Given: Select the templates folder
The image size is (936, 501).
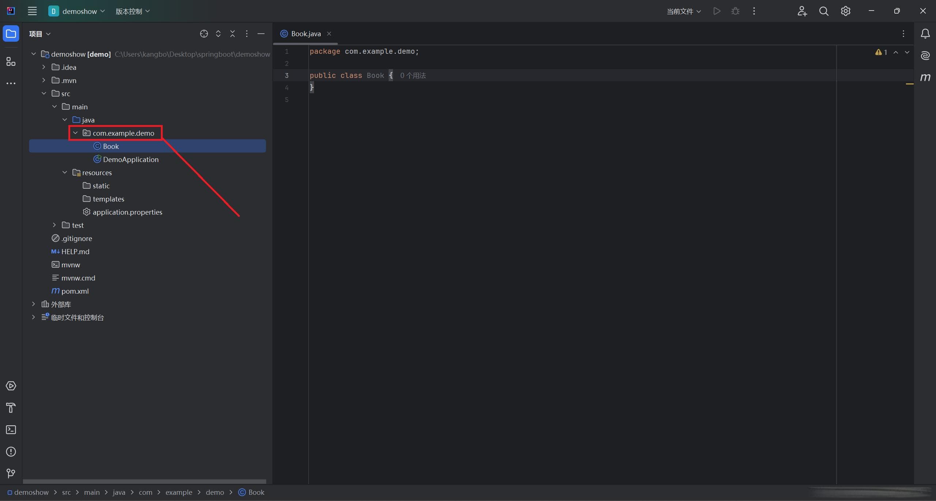Looking at the screenshot, I should (103, 199).
